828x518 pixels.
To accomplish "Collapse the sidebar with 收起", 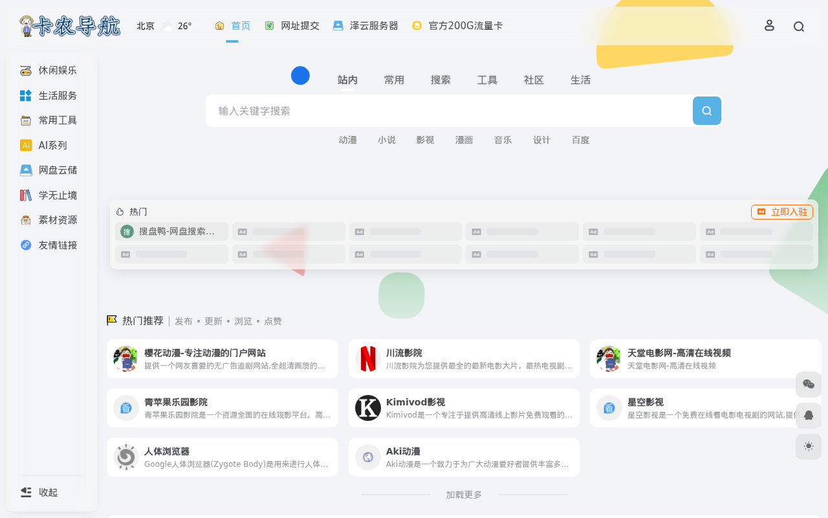I will 48,492.
